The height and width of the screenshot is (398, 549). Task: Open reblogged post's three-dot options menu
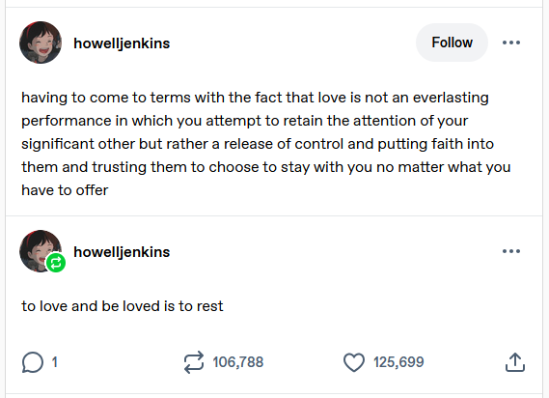(511, 251)
